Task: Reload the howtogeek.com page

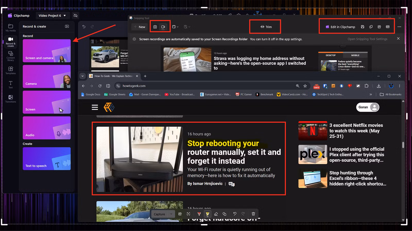Action: 100,86
